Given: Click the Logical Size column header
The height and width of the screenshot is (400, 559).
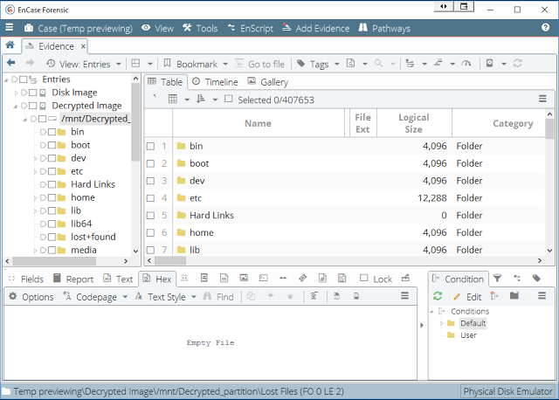Looking at the screenshot, I should pos(414,123).
